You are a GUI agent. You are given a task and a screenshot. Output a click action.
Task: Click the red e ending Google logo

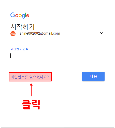pyautogui.click(x=27, y=16)
